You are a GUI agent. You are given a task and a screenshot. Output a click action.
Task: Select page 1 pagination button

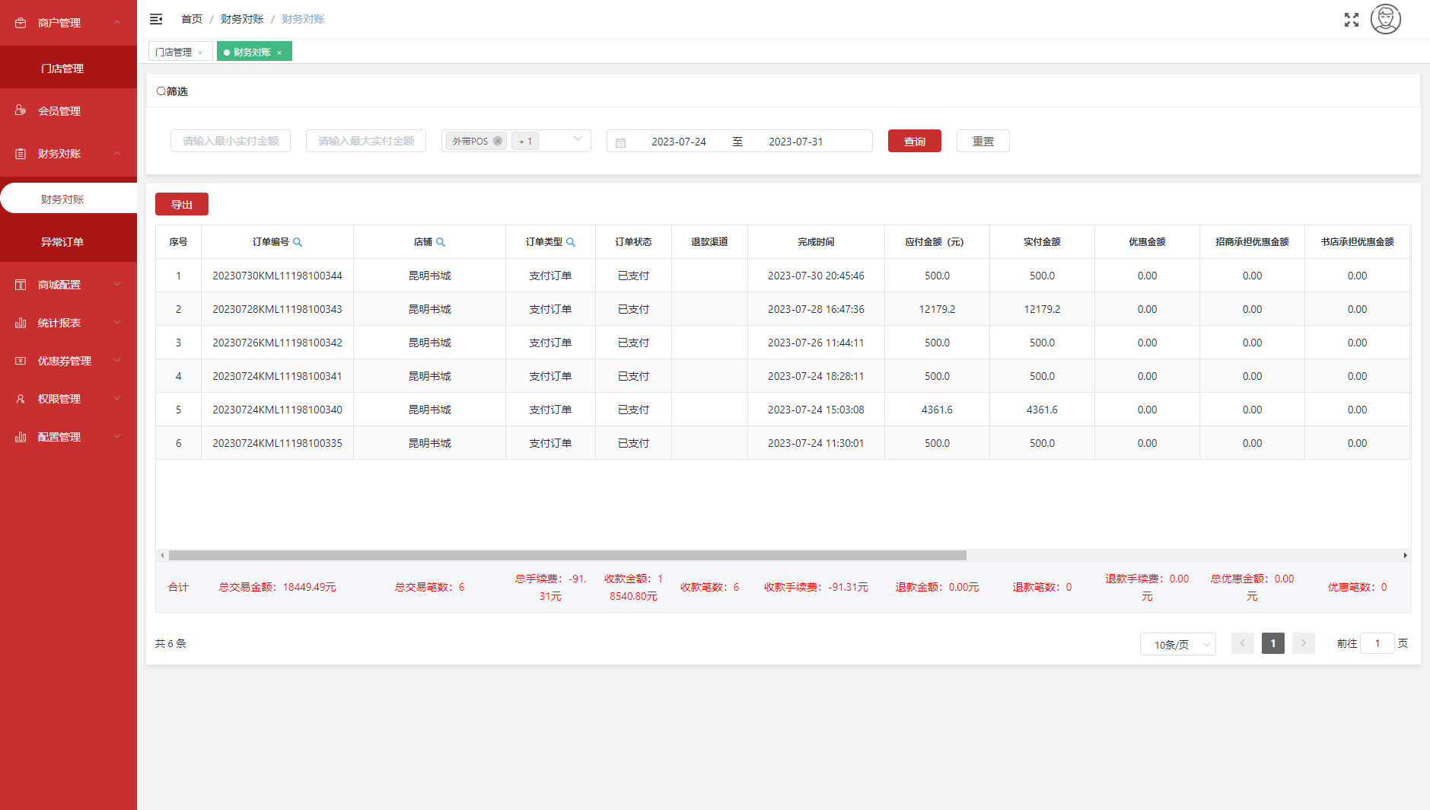tap(1273, 643)
